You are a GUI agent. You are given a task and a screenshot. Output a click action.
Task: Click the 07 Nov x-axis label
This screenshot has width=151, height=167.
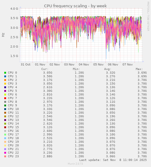[x=128, y=65]
